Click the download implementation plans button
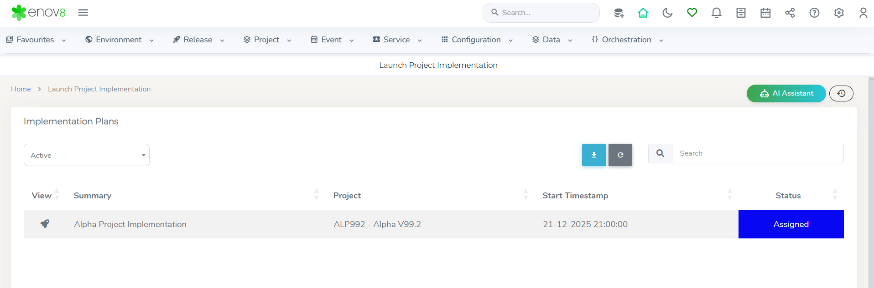This screenshot has height=288, width=874. pyautogui.click(x=593, y=155)
